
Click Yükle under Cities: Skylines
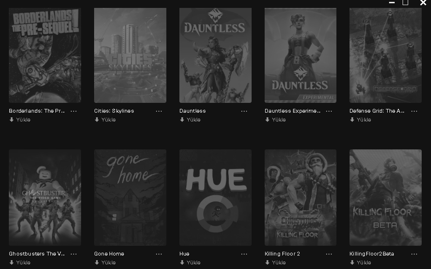105,120
